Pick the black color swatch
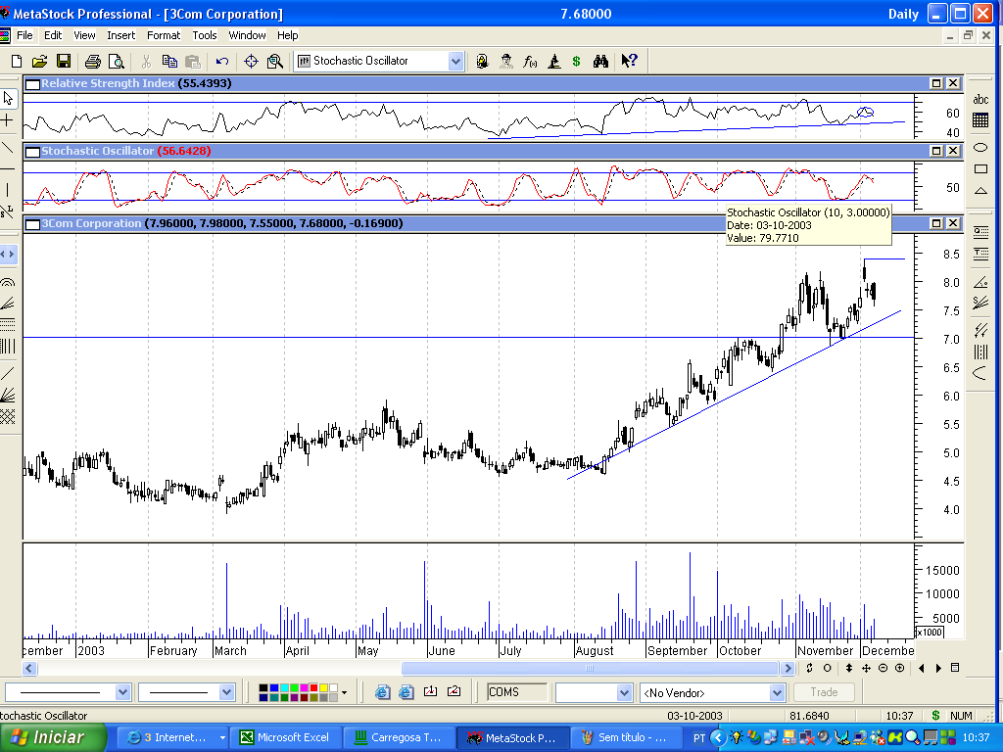The width and height of the screenshot is (1003, 752). [x=263, y=688]
